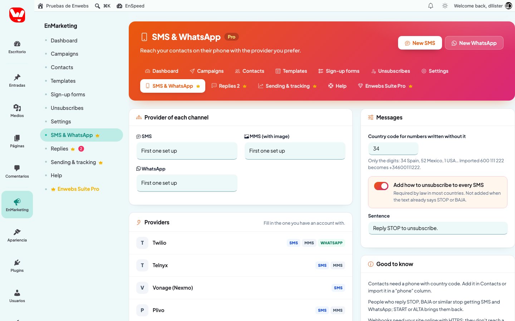Open Plugins in the sidebar
Screen dimensions: 515x321
[17, 266]
